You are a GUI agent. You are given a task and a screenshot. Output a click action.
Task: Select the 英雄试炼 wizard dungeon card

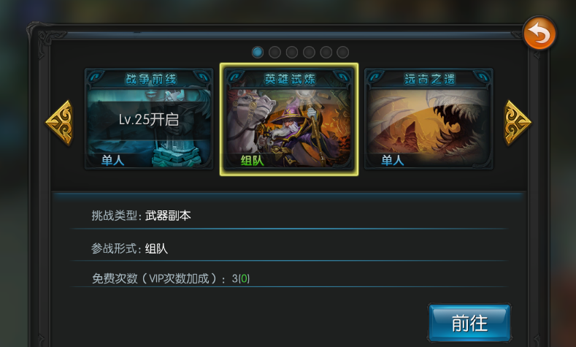pos(289,119)
